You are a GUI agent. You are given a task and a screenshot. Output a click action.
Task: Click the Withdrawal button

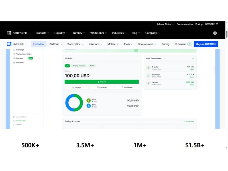click(x=127, y=87)
